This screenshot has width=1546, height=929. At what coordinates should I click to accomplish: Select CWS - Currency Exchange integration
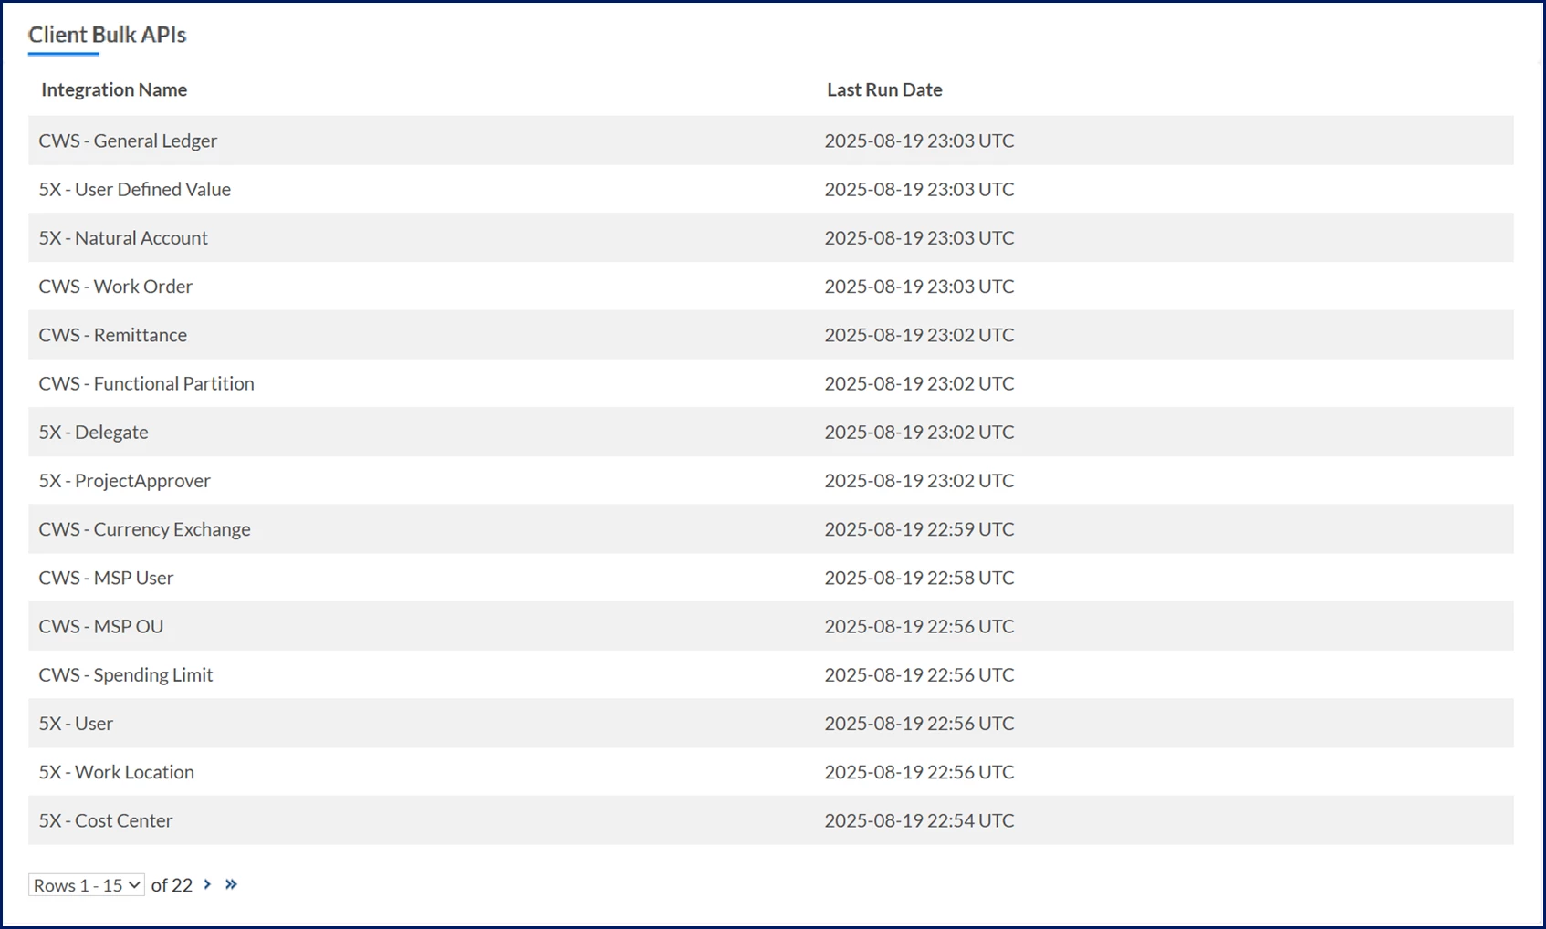pos(144,529)
